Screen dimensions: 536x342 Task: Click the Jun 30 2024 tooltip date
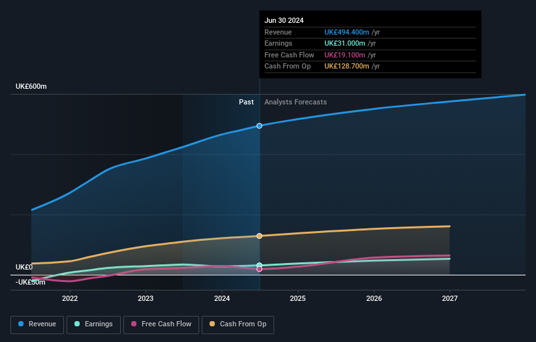pos(284,20)
